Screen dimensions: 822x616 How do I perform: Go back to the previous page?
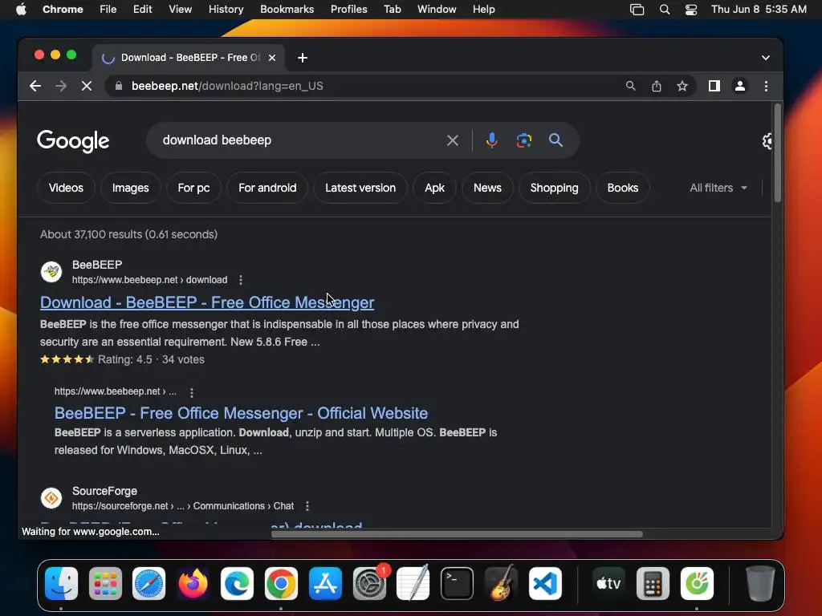point(35,86)
